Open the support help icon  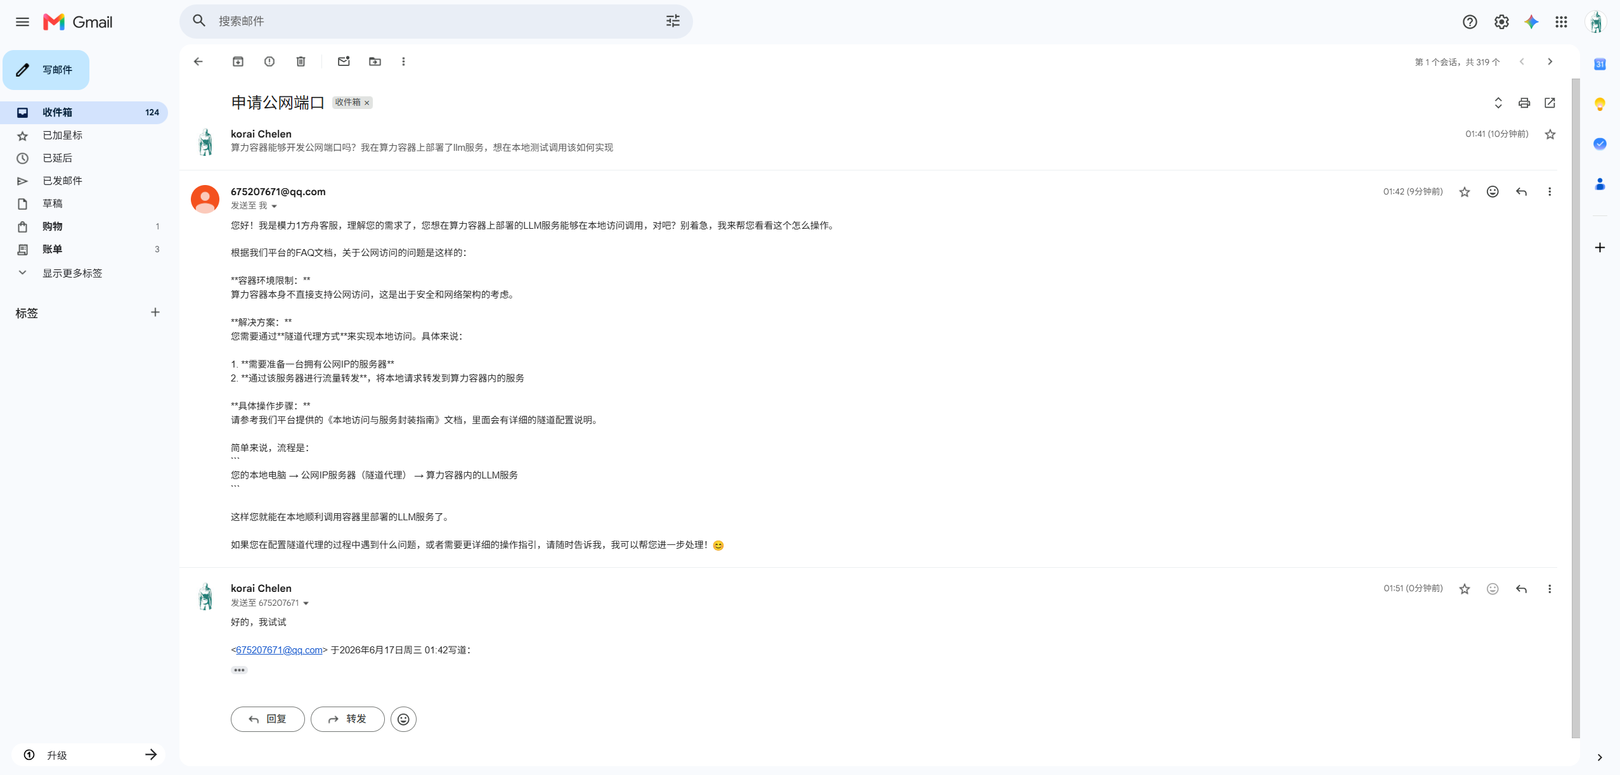(x=1470, y=22)
